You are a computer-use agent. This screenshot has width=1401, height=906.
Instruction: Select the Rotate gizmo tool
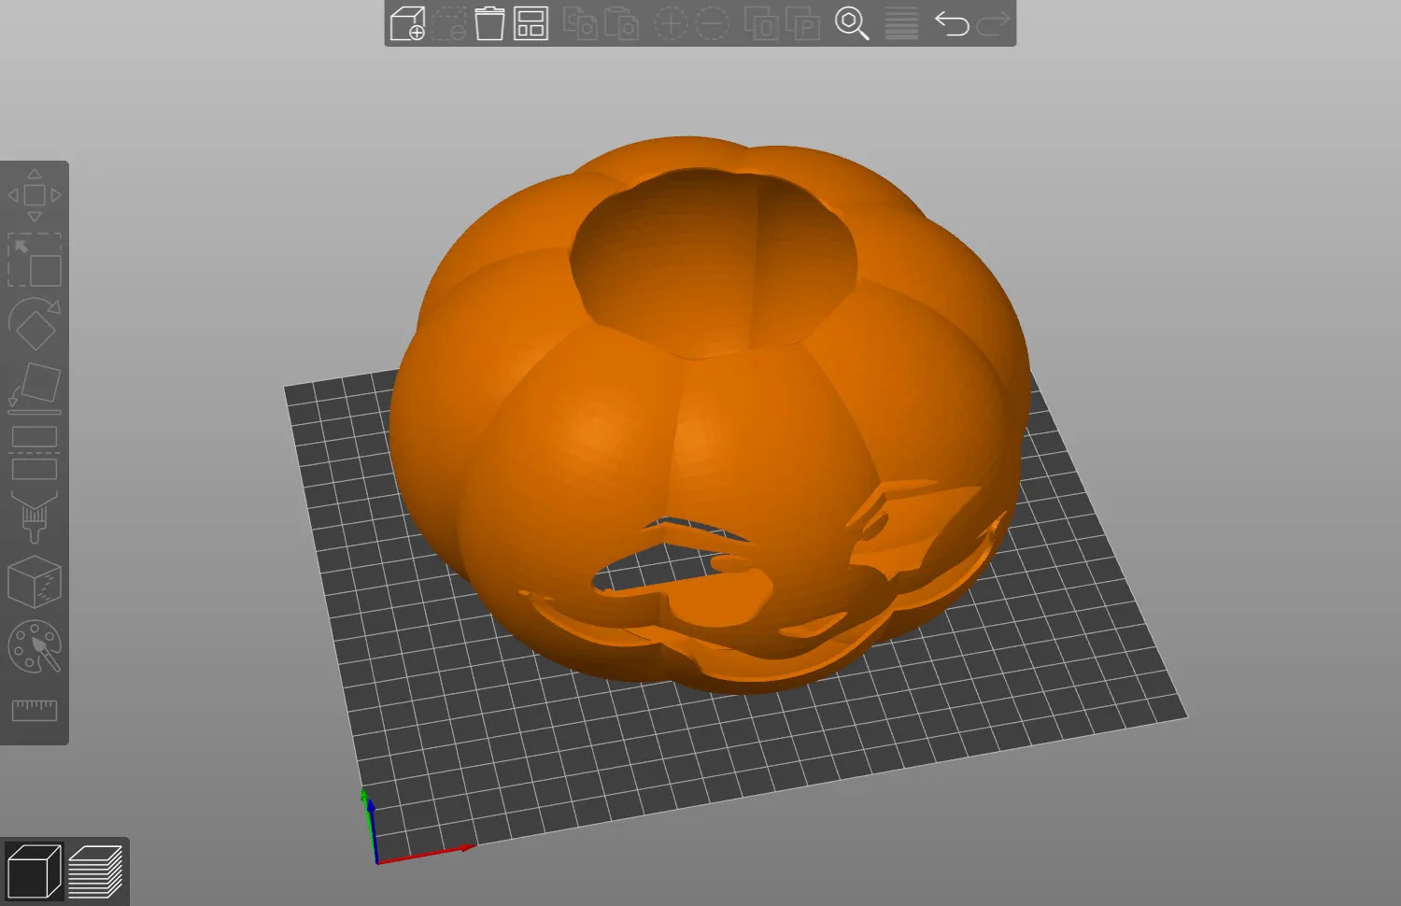[x=35, y=324]
